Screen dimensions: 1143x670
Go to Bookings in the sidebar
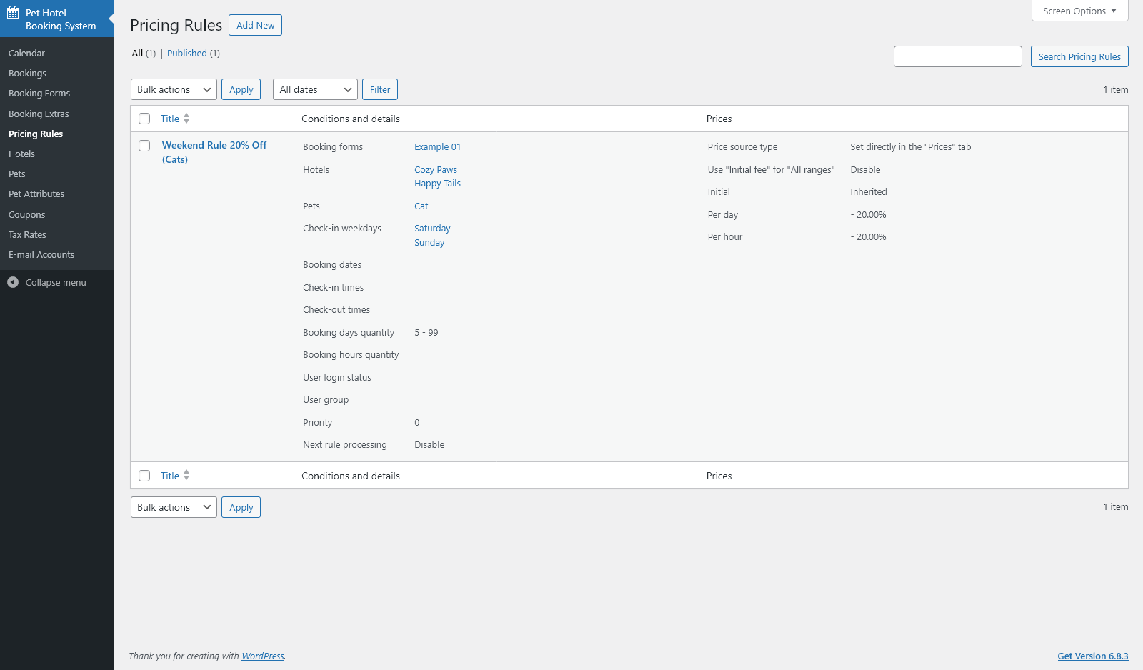point(27,73)
